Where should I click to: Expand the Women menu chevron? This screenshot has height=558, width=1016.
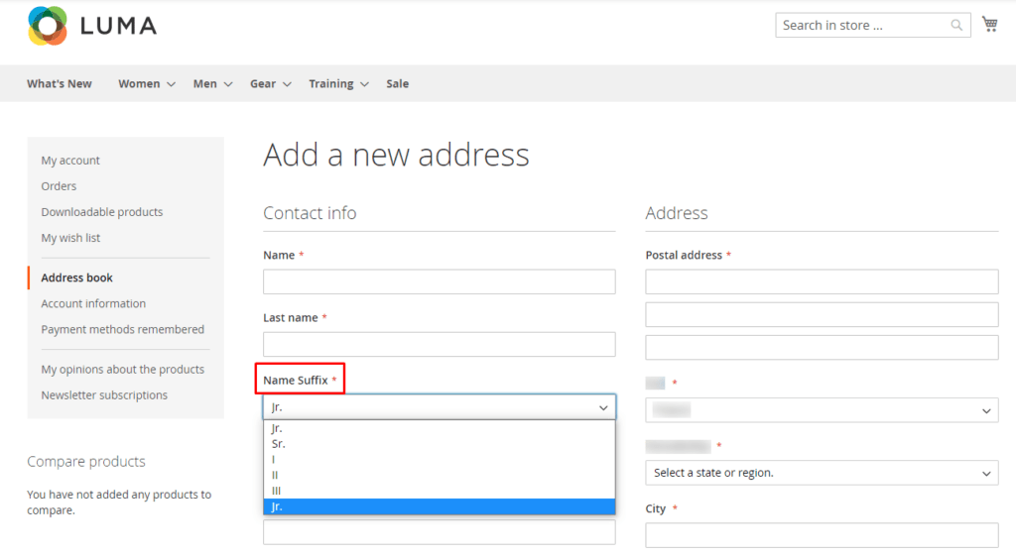point(171,84)
